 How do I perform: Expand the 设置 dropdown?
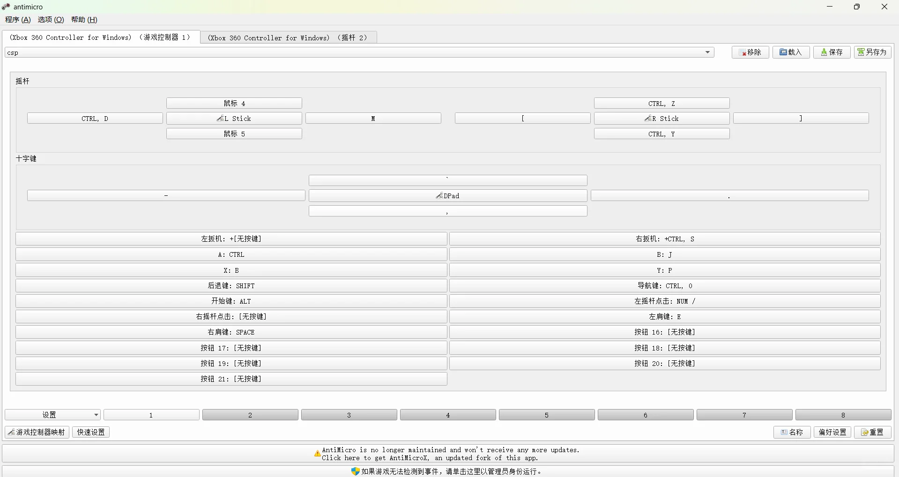tap(52, 415)
